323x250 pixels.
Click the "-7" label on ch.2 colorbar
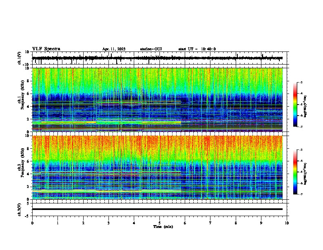(301, 194)
